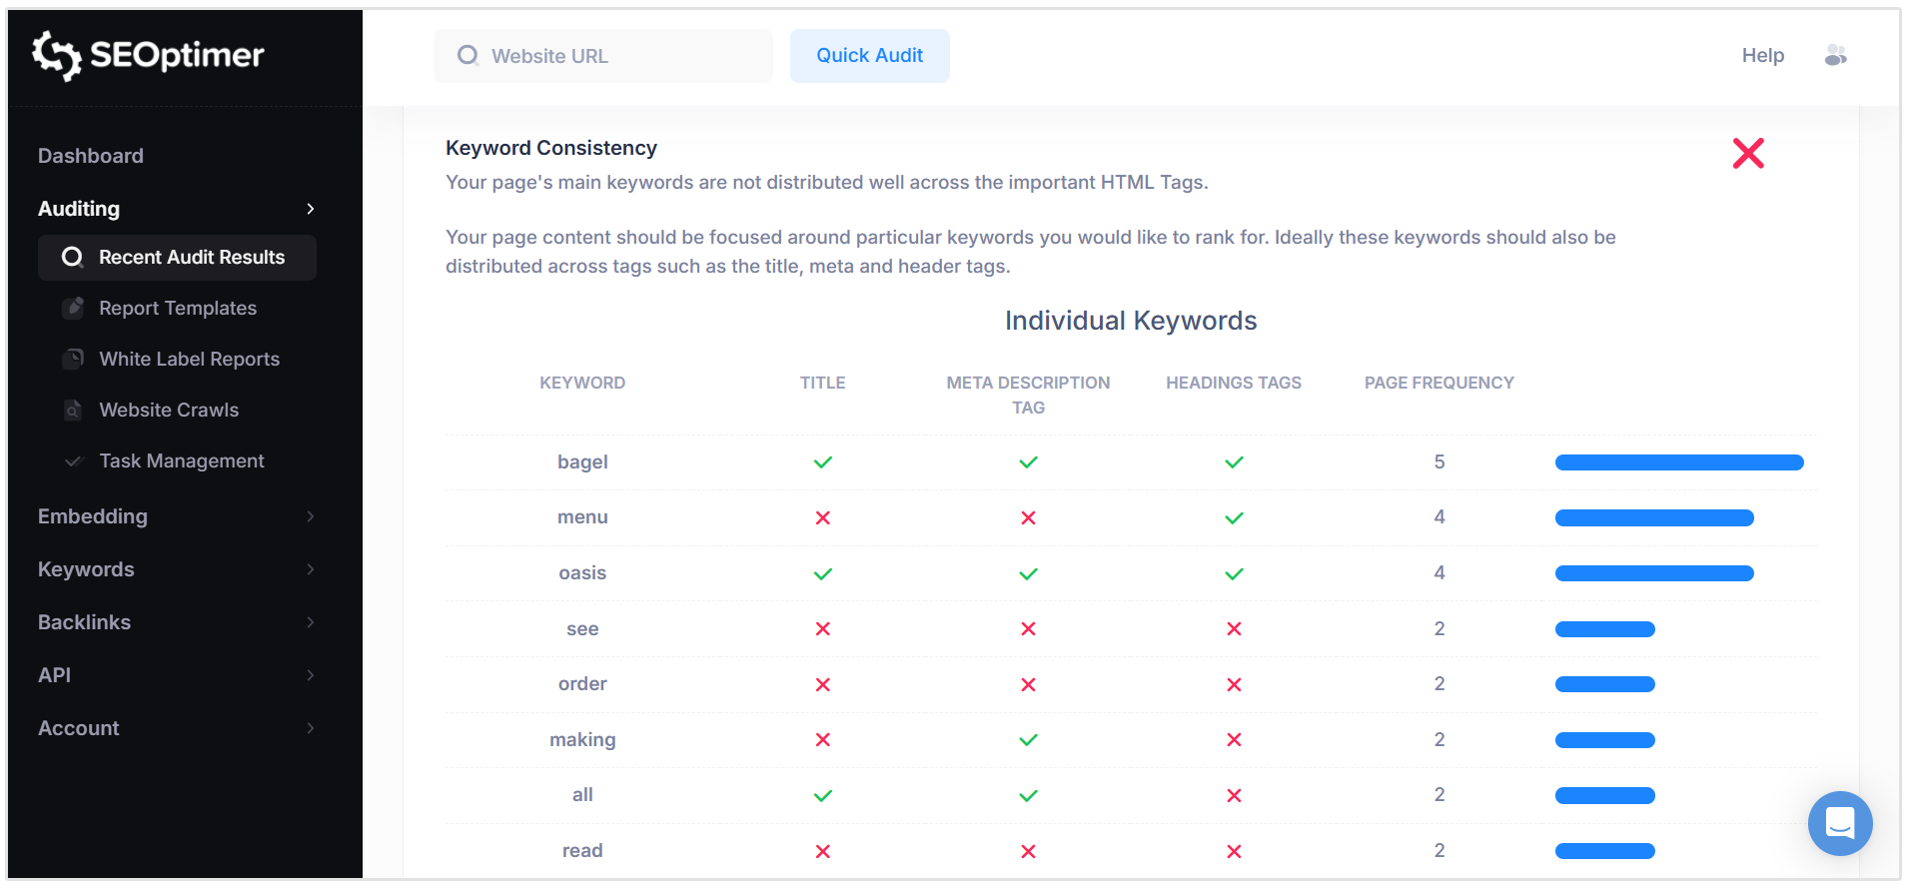Select Recent Audit Results

pyautogui.click(x=177, y=258)
